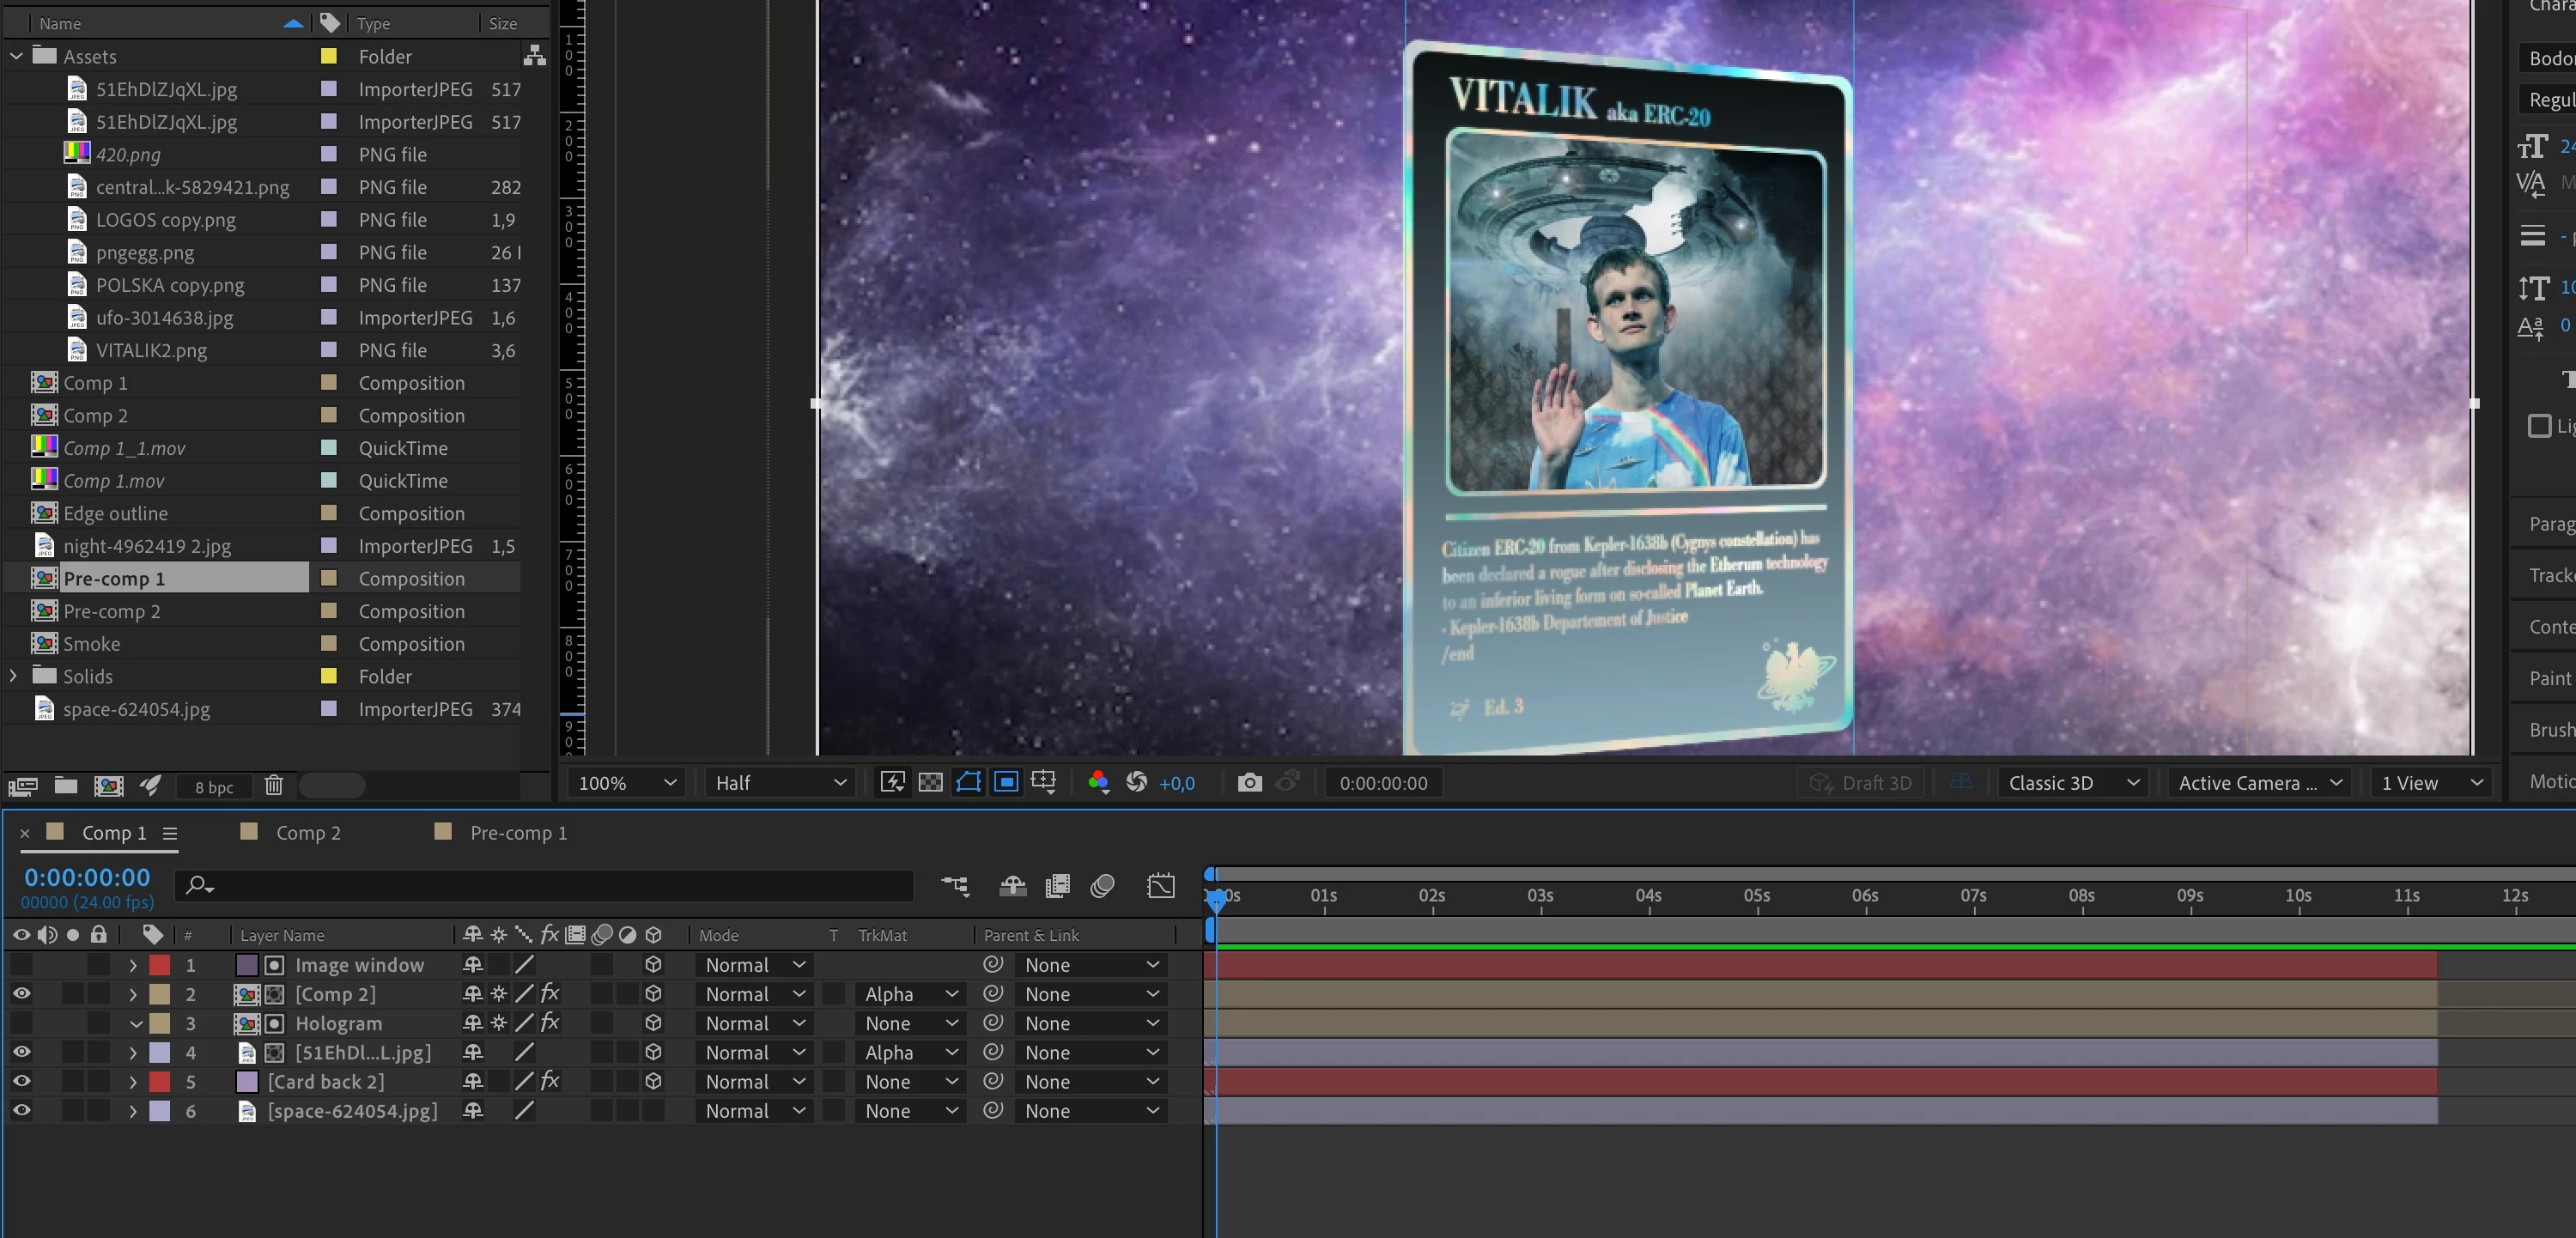Viewport: 2576px width, 1238px height.
Task: Show channel and color management settings
Action: 1098,783
